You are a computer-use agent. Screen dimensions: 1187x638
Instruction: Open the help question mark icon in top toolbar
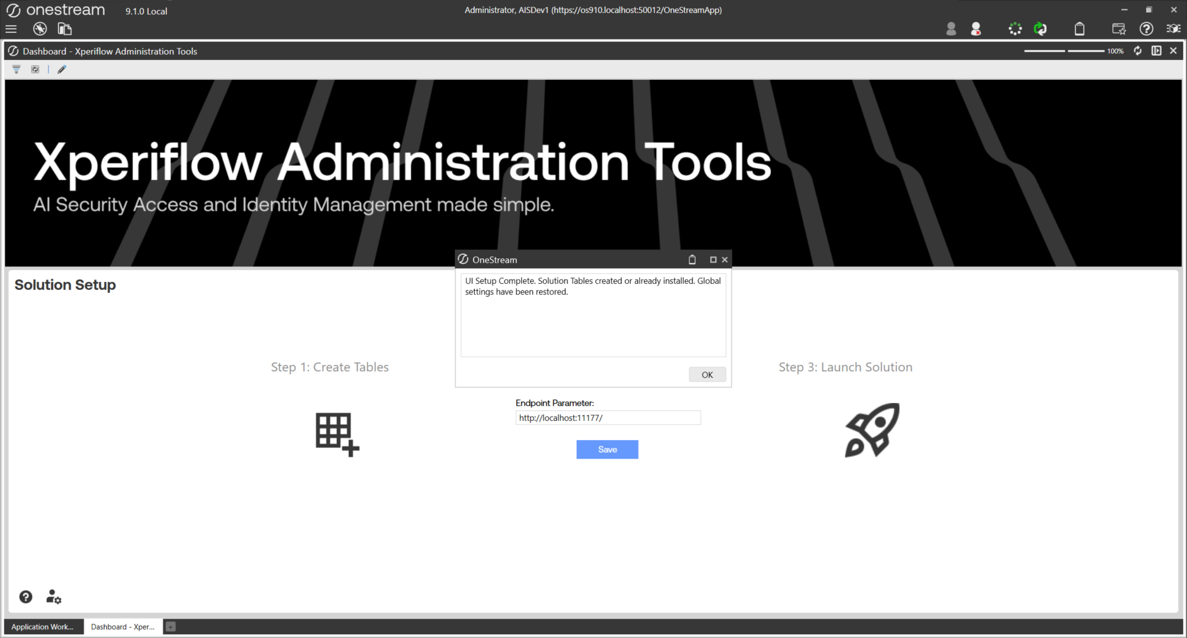coord(1146,29)
